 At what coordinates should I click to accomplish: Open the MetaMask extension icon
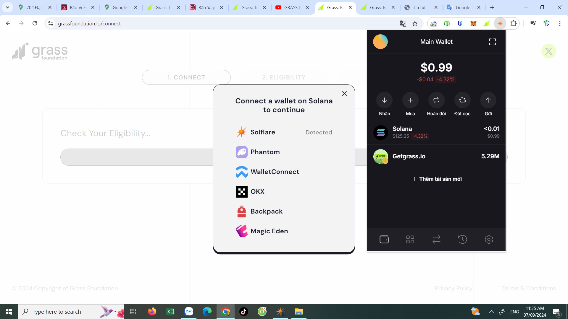(474, 23)
